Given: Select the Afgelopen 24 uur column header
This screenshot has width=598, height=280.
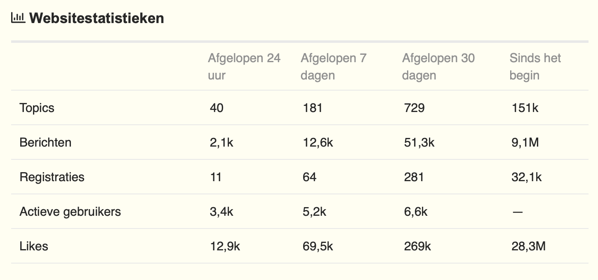Looking at the screenshot, I should [x=244, y=67].
